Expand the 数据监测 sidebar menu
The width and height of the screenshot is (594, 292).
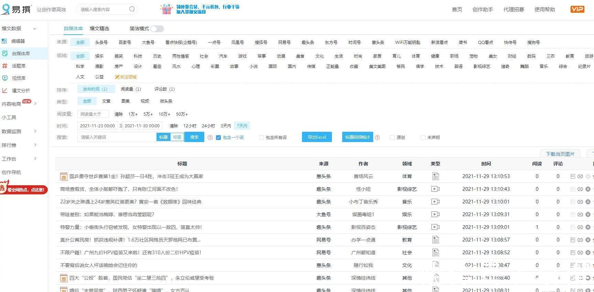pos(35,131)
